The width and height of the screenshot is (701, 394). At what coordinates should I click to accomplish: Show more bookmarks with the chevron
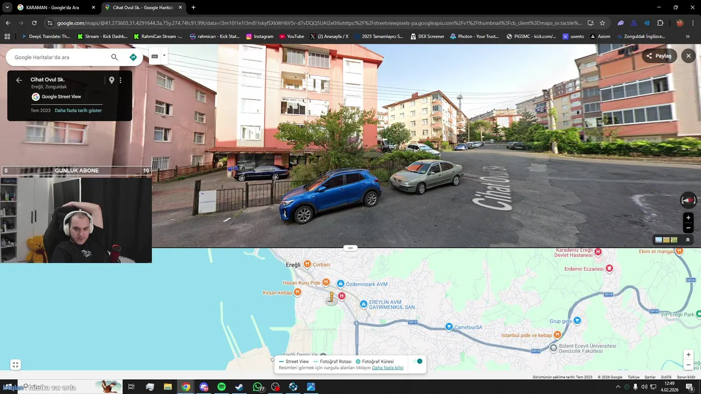pyautogui.click(x=688, y=37)
